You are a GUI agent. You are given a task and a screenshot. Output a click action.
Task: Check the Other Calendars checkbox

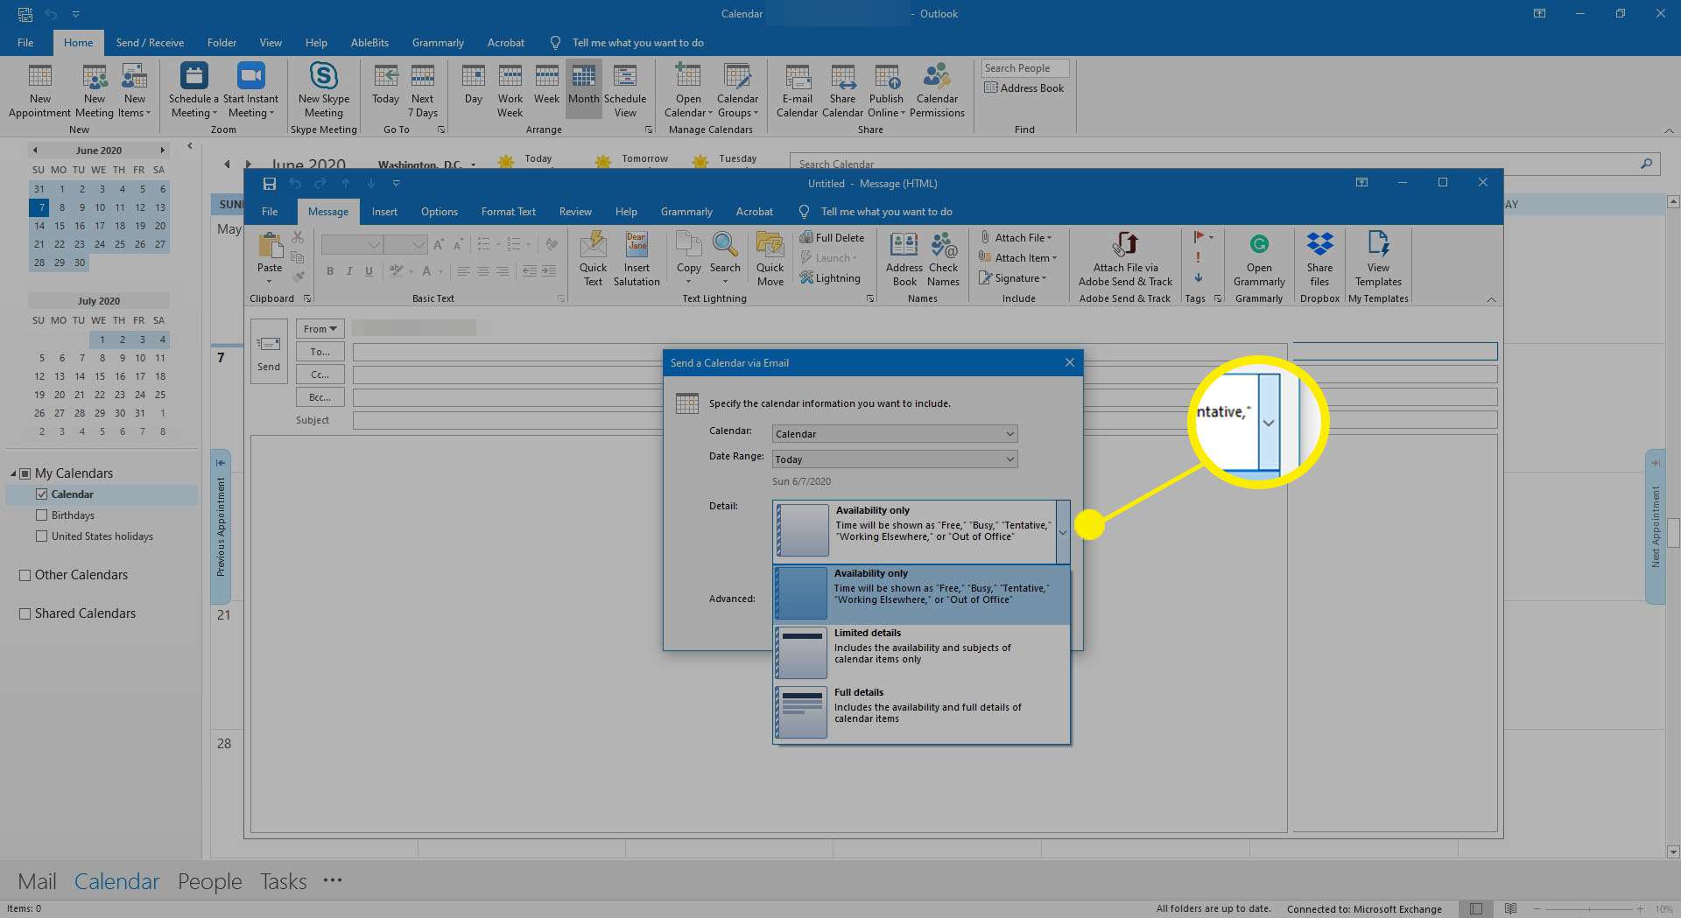(x=25, y=575)
